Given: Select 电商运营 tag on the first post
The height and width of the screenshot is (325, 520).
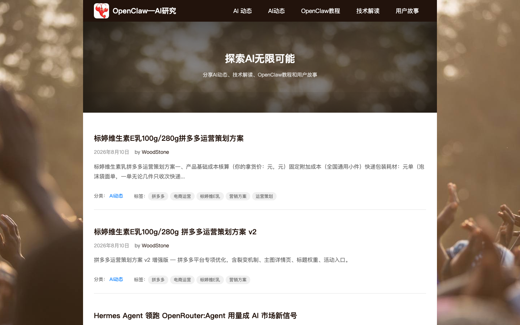Looking at the screenshot, I should [182, 196].
